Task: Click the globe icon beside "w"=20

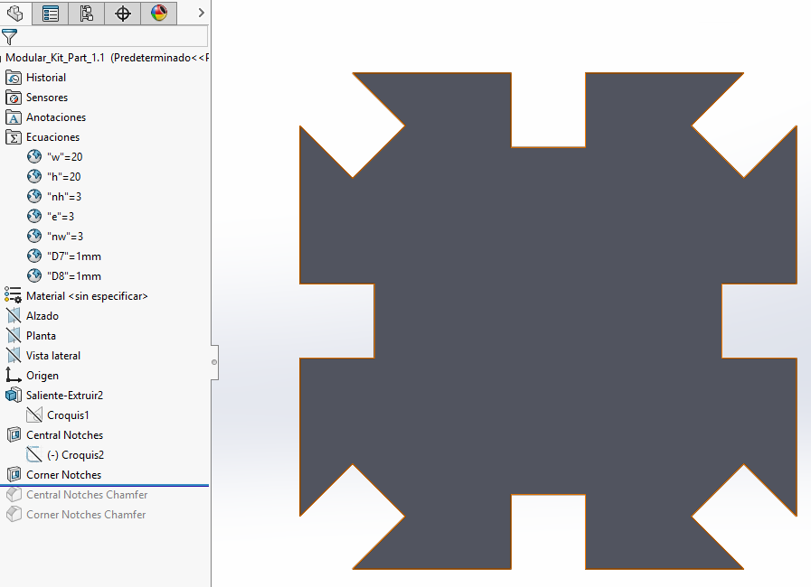Action: click(34, 156)
